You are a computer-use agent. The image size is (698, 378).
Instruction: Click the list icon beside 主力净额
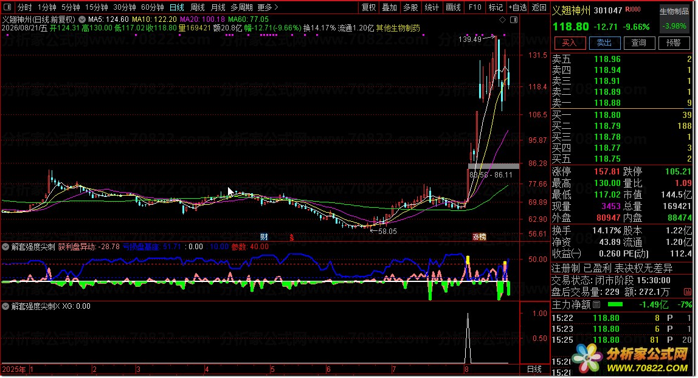pyautogui.click(x=596, y=304)
